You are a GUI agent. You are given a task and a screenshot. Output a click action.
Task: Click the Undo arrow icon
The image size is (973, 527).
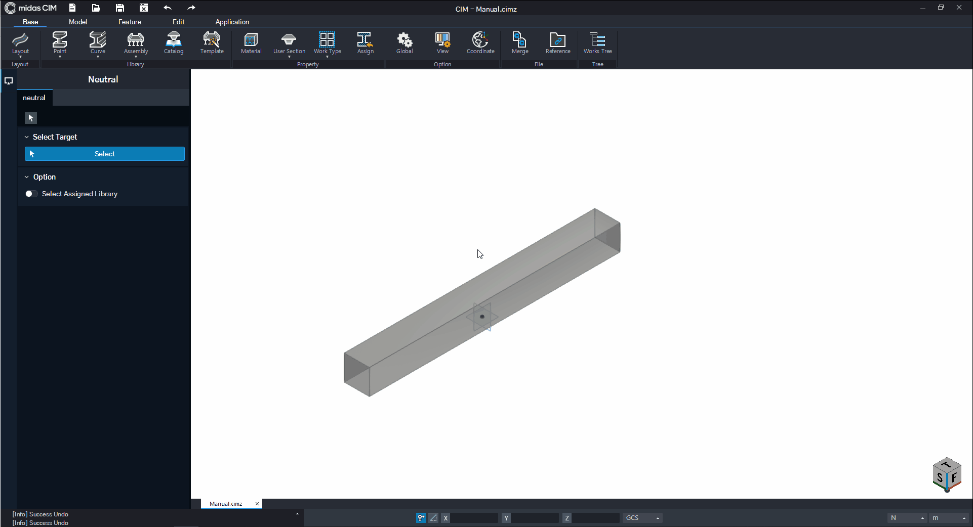(x=168, y=8)
